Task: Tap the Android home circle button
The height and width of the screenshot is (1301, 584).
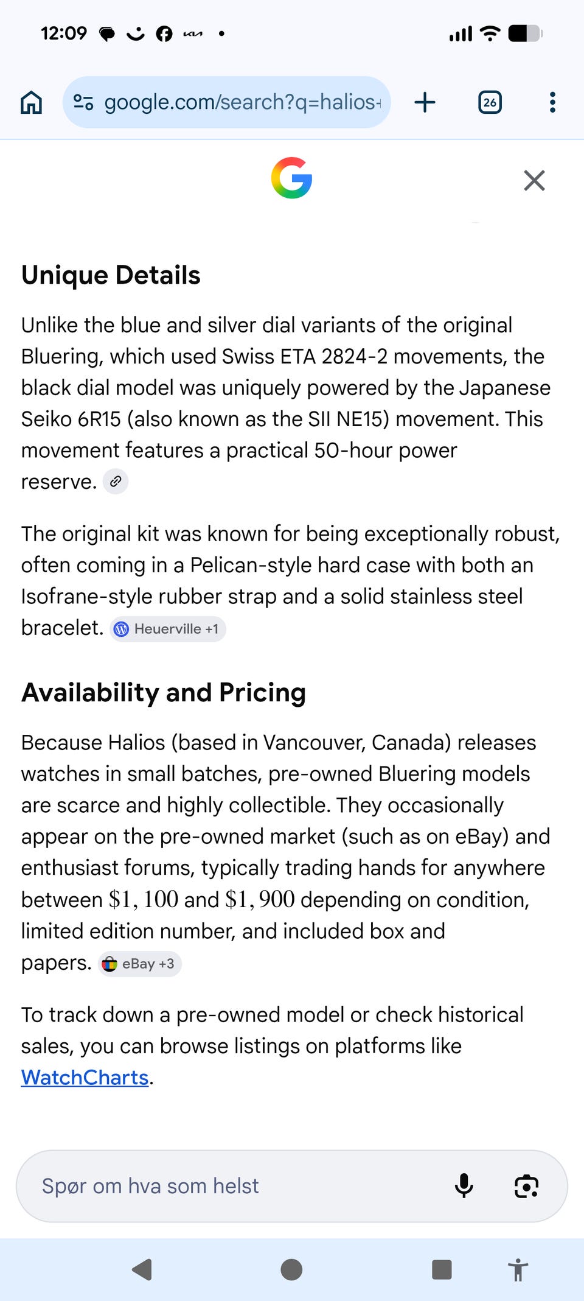Action: click(x=291, y=1269)
